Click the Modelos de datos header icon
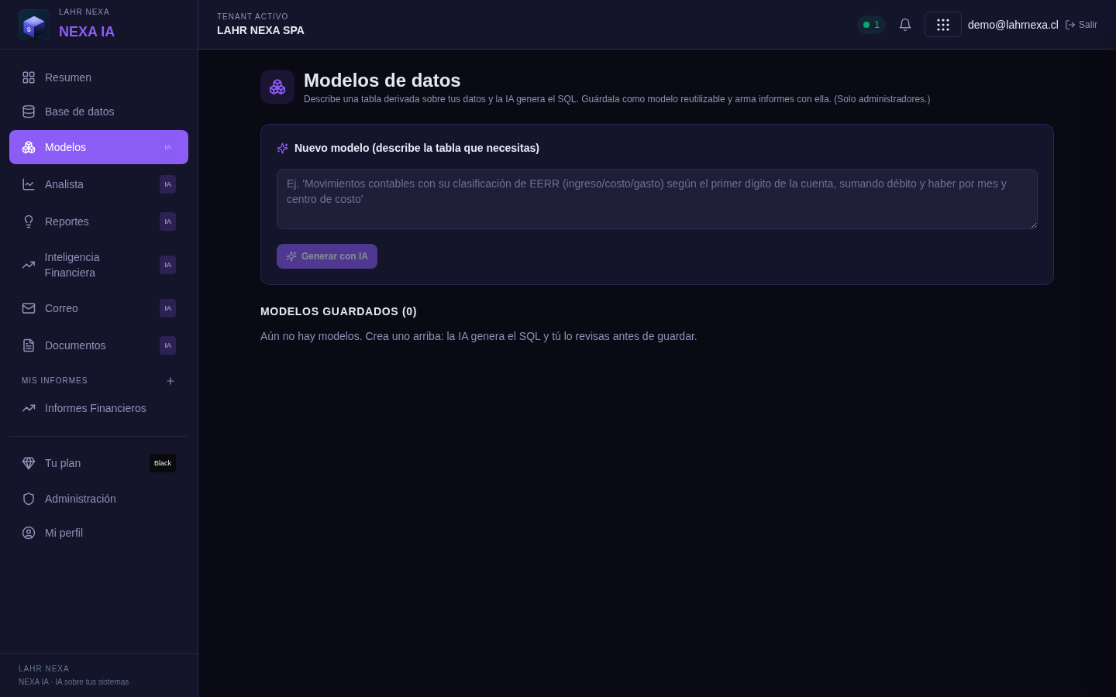Screen dimensions: 1116x697 (x=277, y=87)
